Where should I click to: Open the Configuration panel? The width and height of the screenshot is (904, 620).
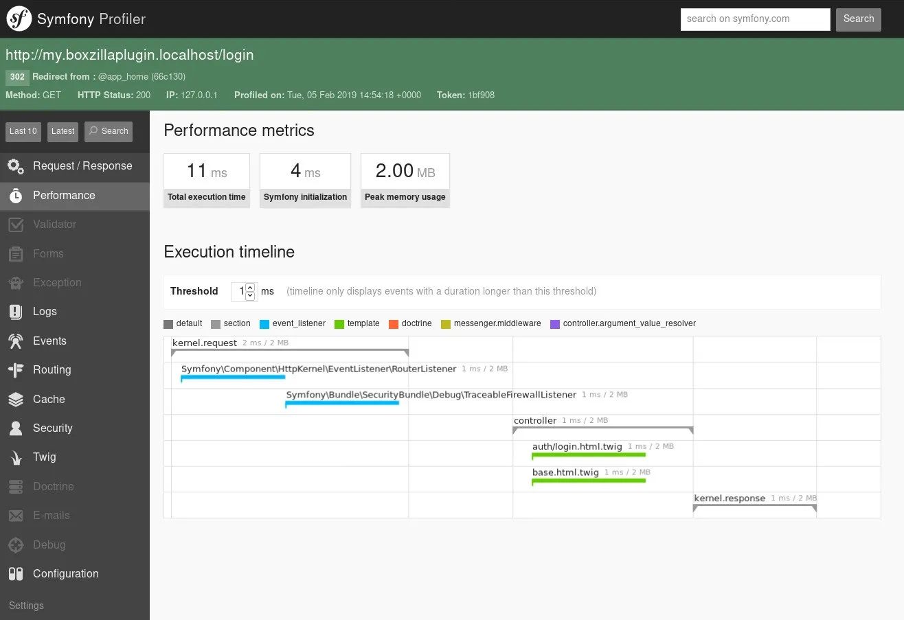(x=65, y=573)
